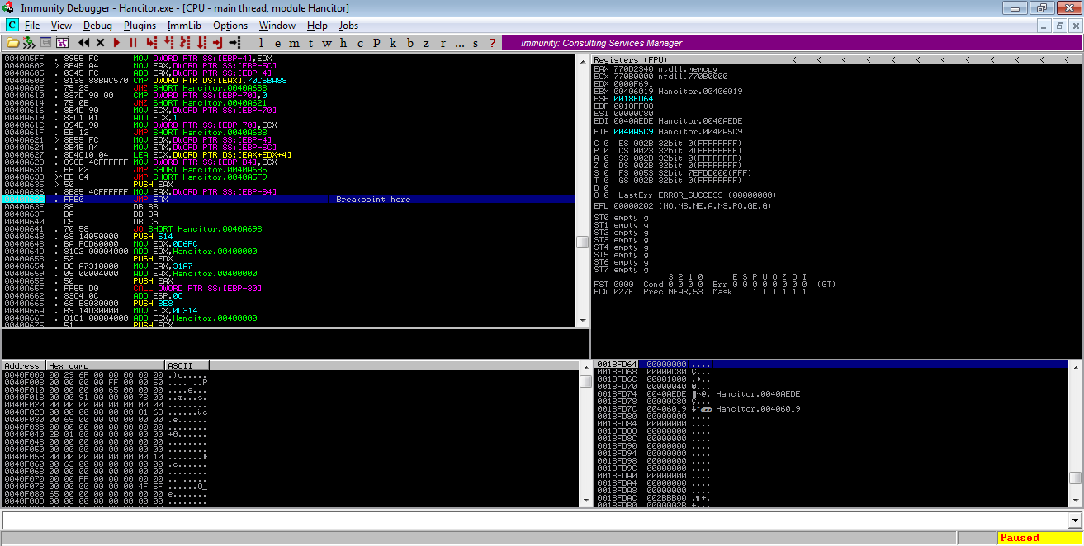Expand the command bar history dropdown
Screen dimensions: 1084x546
(x=1075, y=520)
